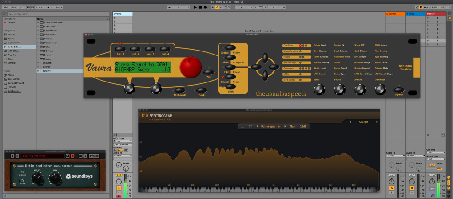453x199 pixels.
Task: Expand the Compressor folder
Action: point(38,43)
